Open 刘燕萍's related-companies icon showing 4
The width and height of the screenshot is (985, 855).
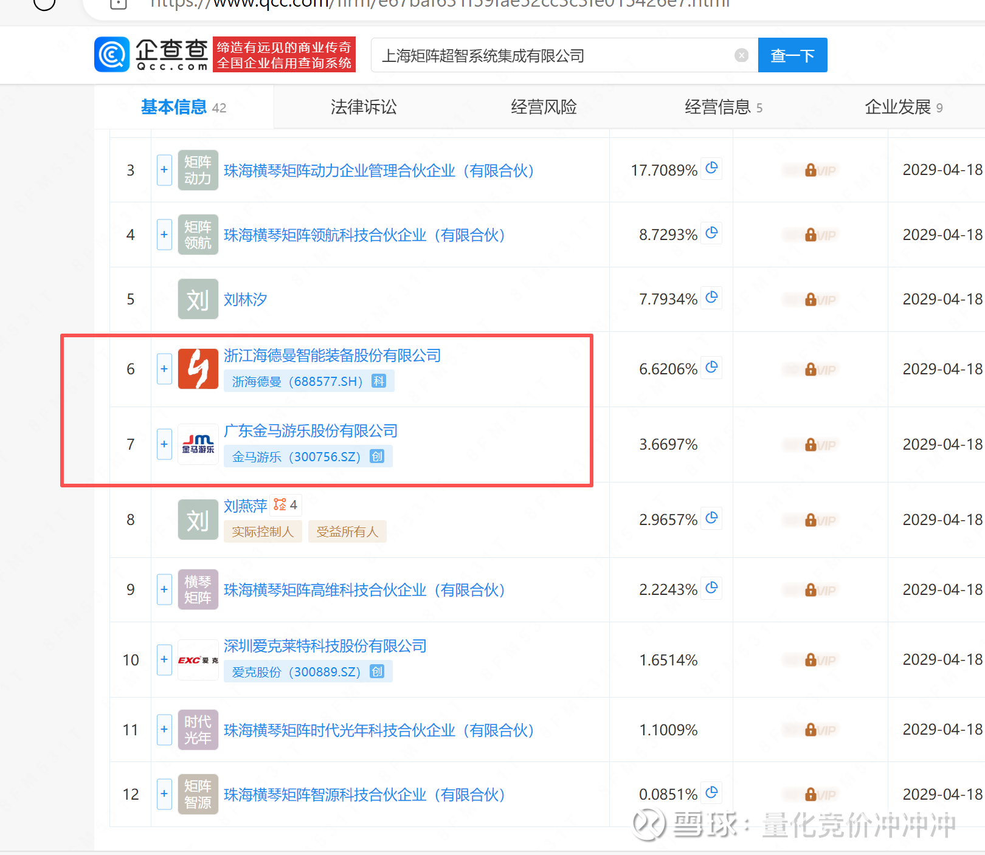coord(285,505)
